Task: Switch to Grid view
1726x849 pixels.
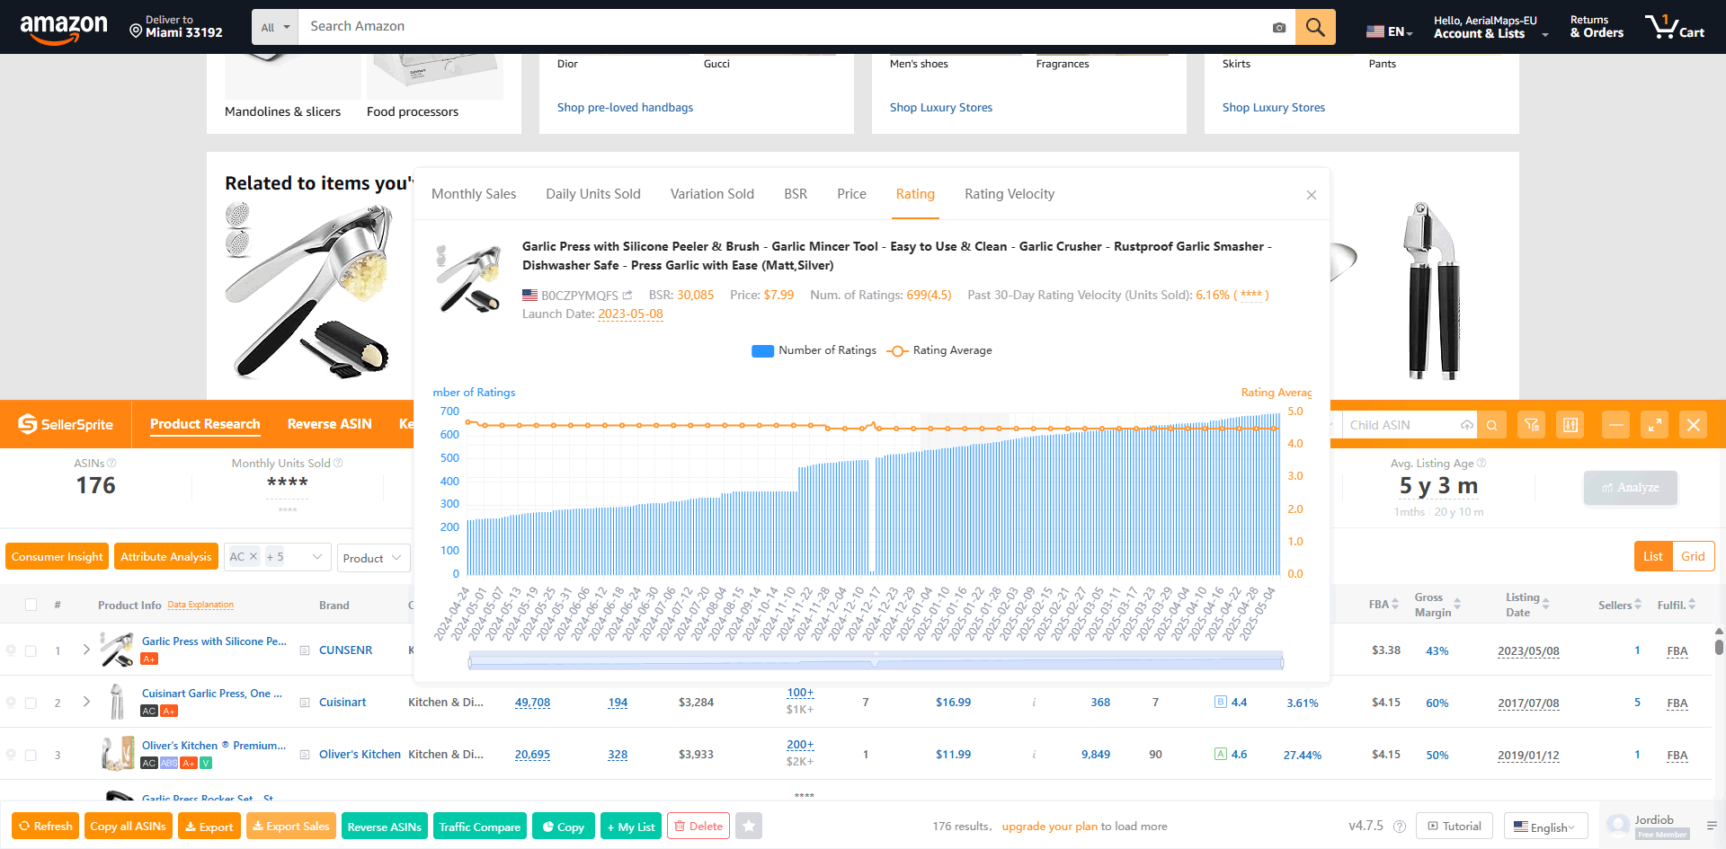Action: 1693,556
